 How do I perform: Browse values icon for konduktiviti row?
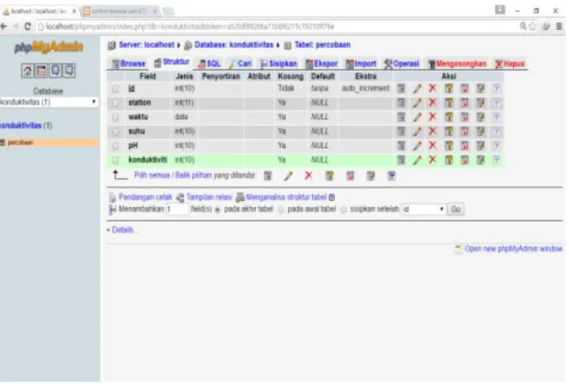pyautogui.click(x=401, y=160)
